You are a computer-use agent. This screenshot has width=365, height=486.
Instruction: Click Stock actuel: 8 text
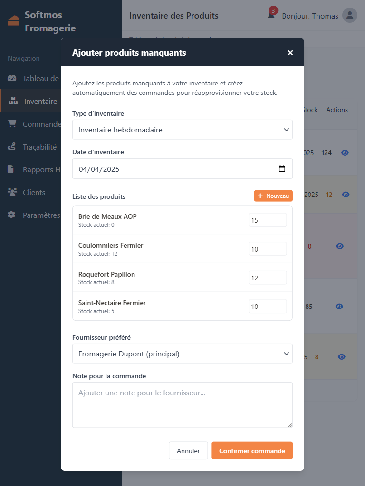click(x=96, y=282)
